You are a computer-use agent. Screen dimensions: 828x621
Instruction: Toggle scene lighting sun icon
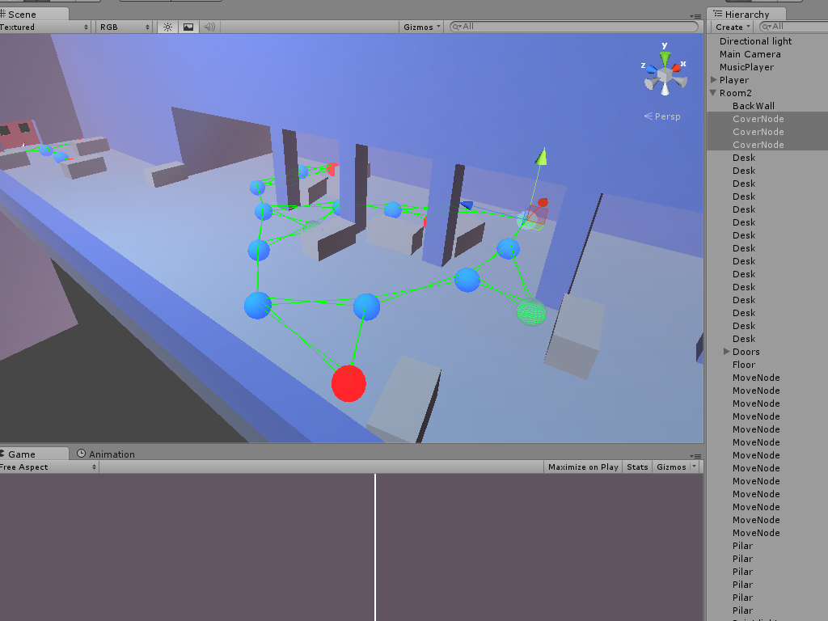168,27
